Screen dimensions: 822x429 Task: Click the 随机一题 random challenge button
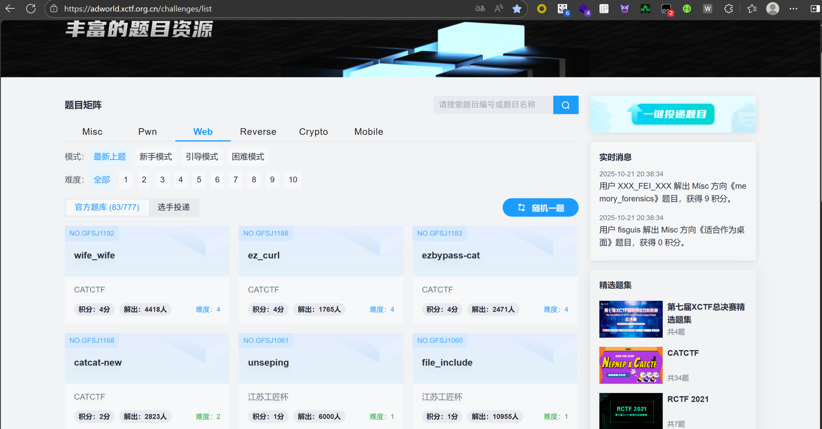point(540,208)
